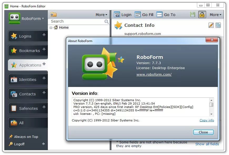Image resolution: width=229 pixels, height=155 pixels.
Task: Minimize the RoboForm Editor window
Action: 201,6
